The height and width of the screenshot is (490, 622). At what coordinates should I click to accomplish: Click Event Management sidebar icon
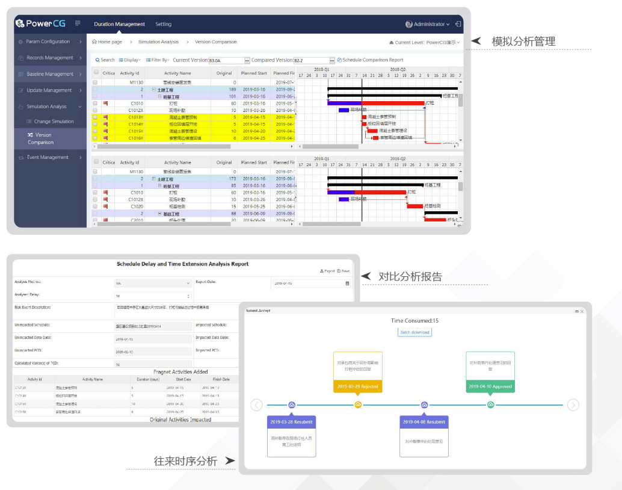click(21, 158)
